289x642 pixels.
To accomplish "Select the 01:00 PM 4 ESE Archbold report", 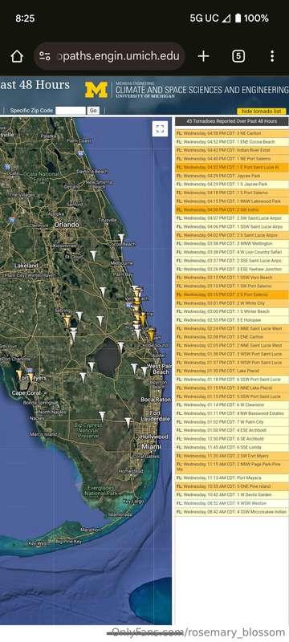I will coord(232,430).
